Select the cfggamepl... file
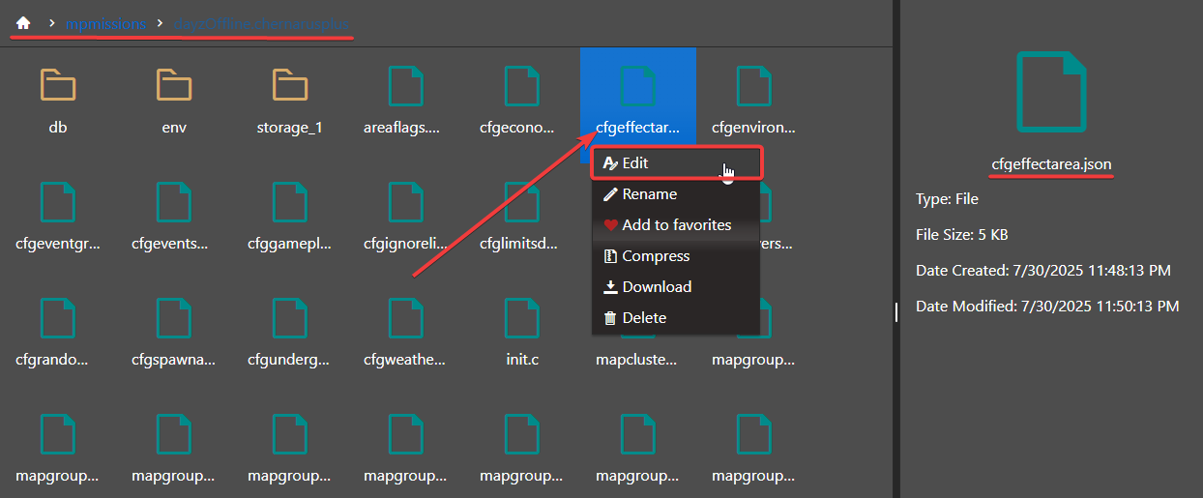The image size is (1203, 498). click(x=290, y=218)
